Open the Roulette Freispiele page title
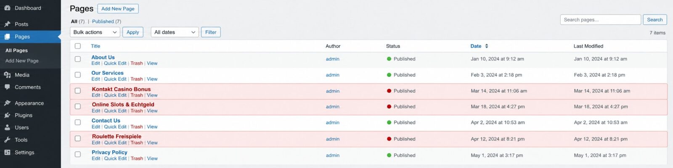The width and height of the screenshot is (673, 168). pyautogui.click(x=117, y=136)
